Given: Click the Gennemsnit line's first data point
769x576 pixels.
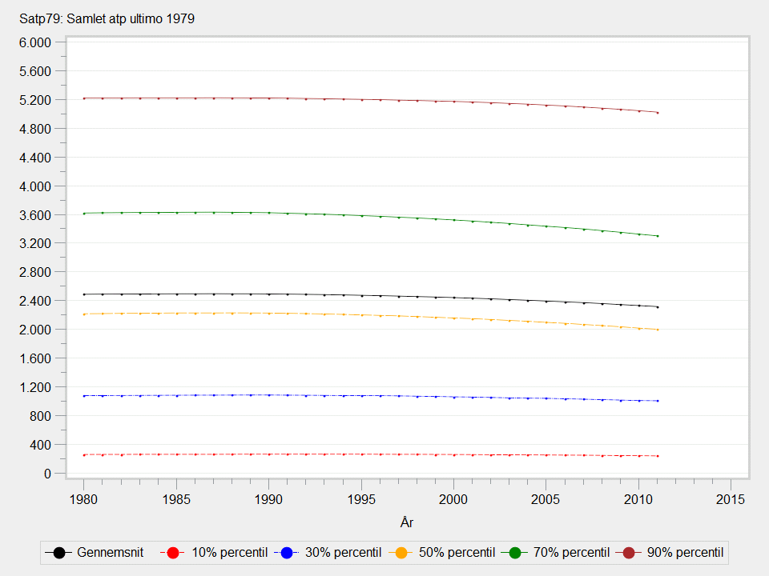Looking at the screenshot, I should pos(83,294).
